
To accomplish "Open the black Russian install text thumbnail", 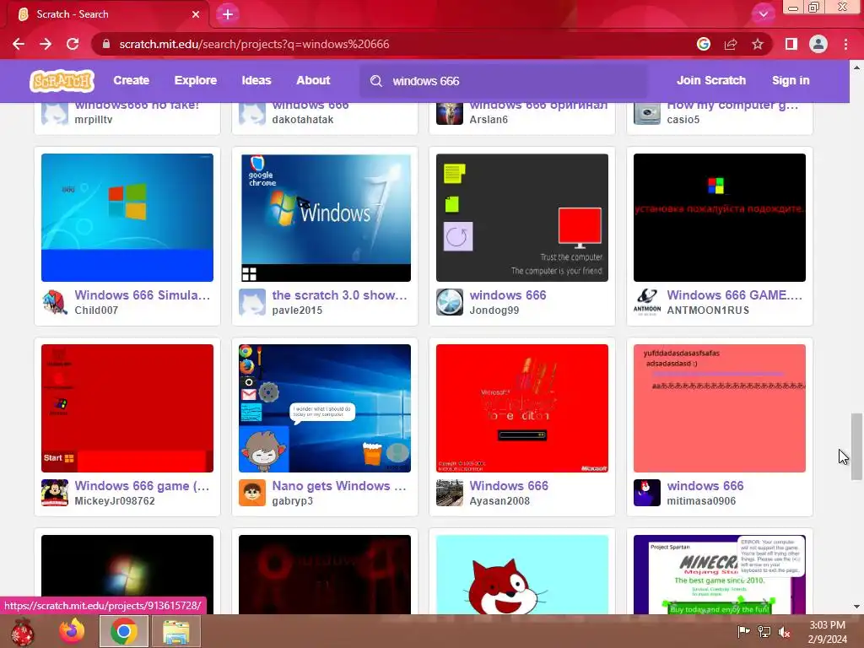I will click(720, 218).
